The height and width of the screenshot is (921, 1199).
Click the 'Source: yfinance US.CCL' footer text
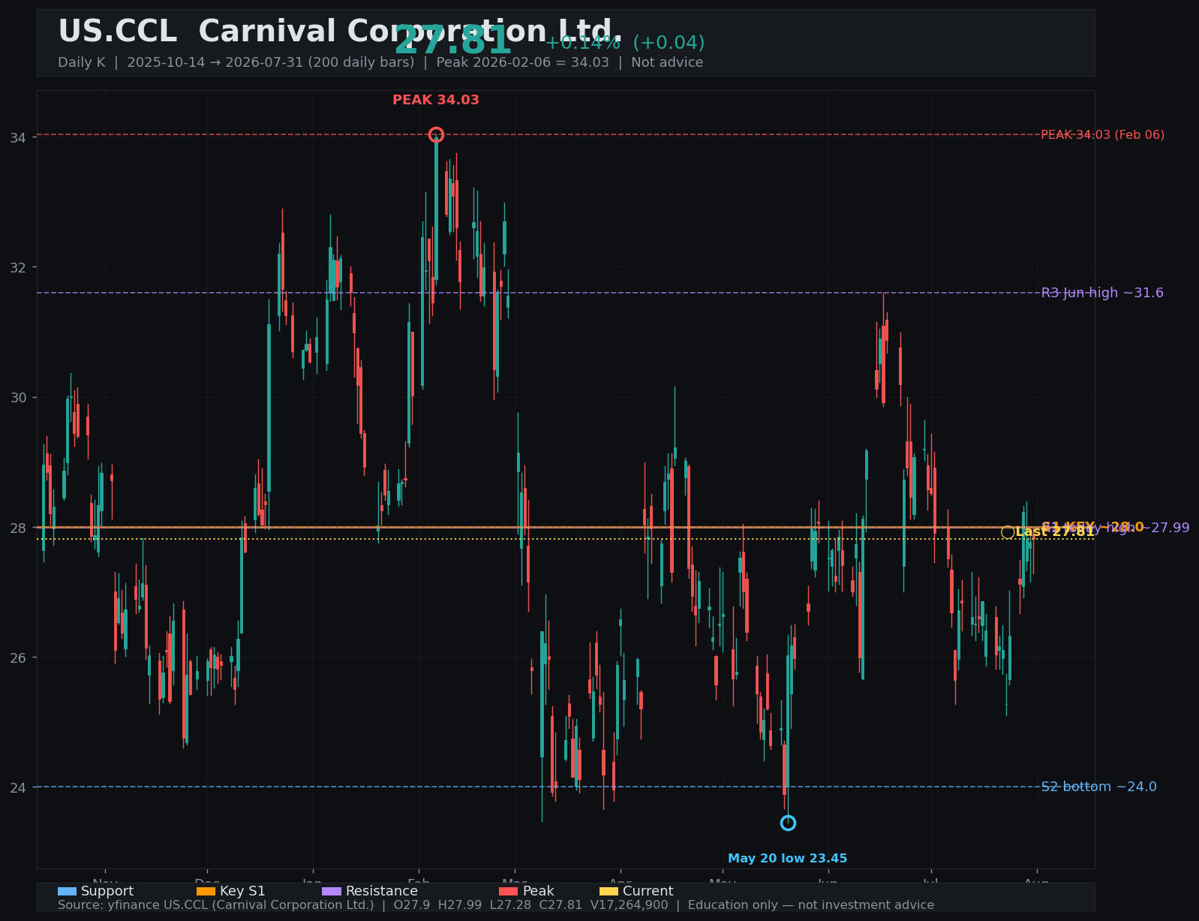(496, 905)
